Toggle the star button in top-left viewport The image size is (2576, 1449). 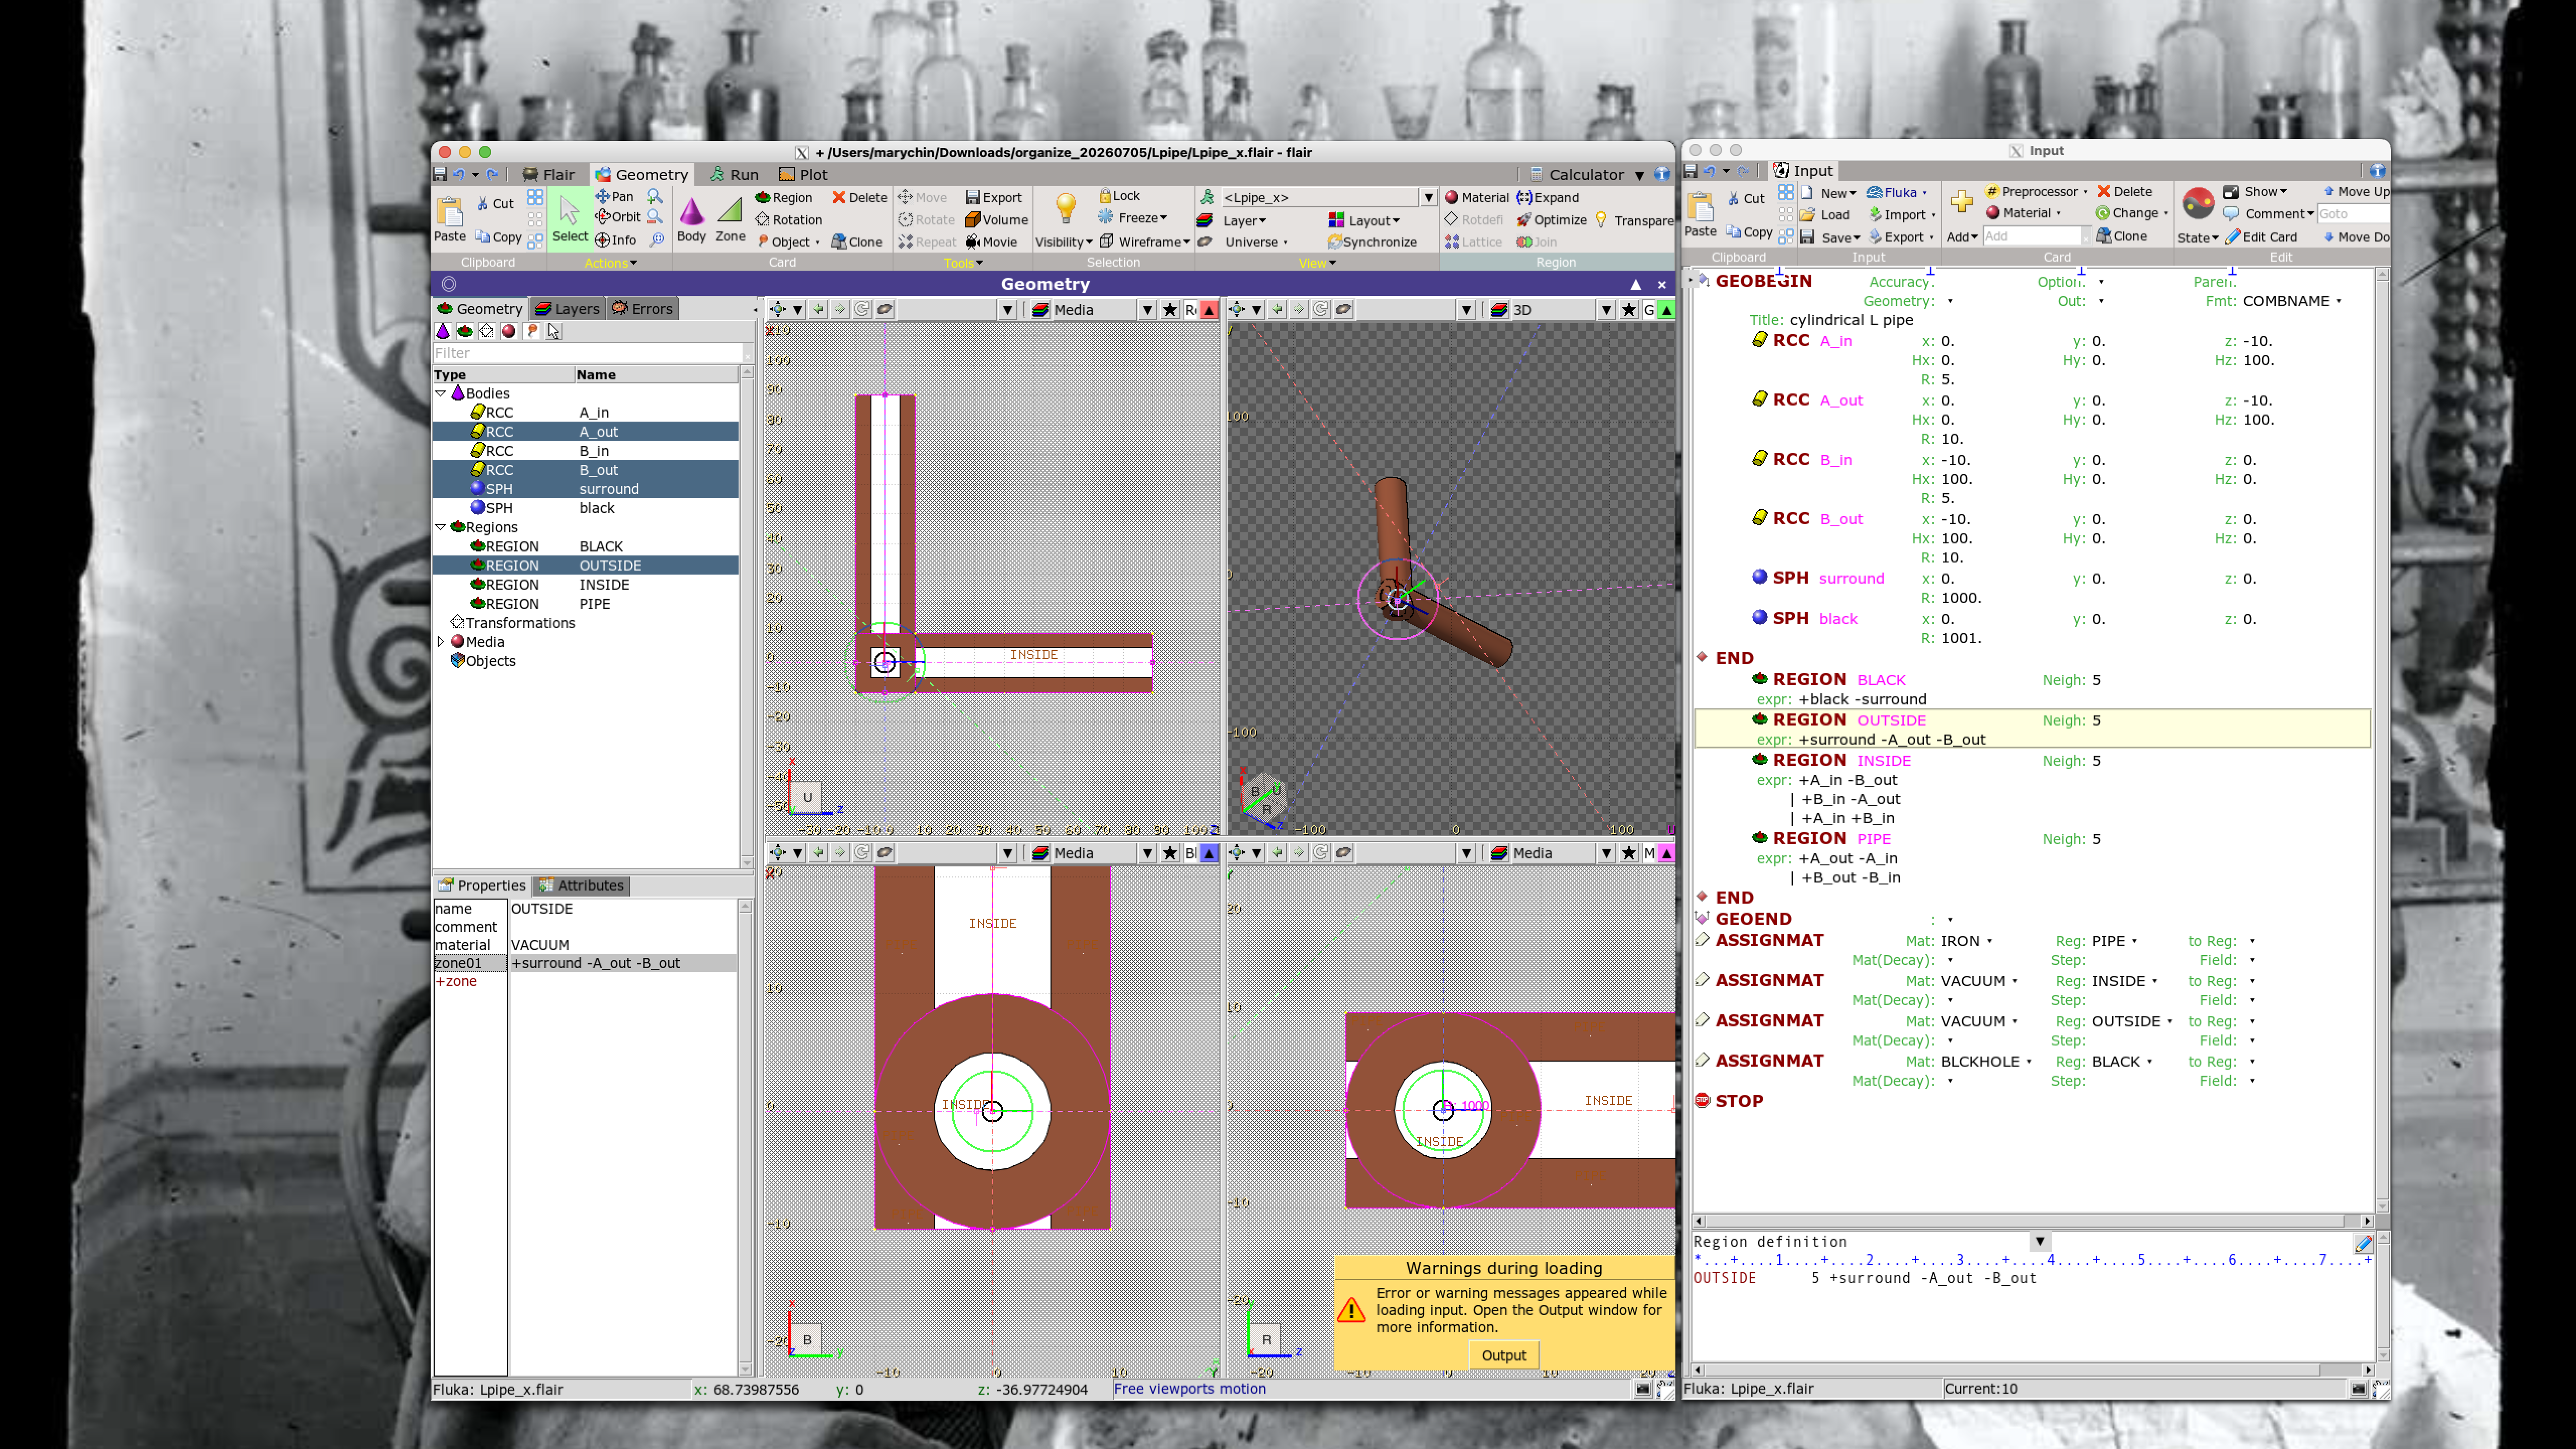click(1169, 310)
